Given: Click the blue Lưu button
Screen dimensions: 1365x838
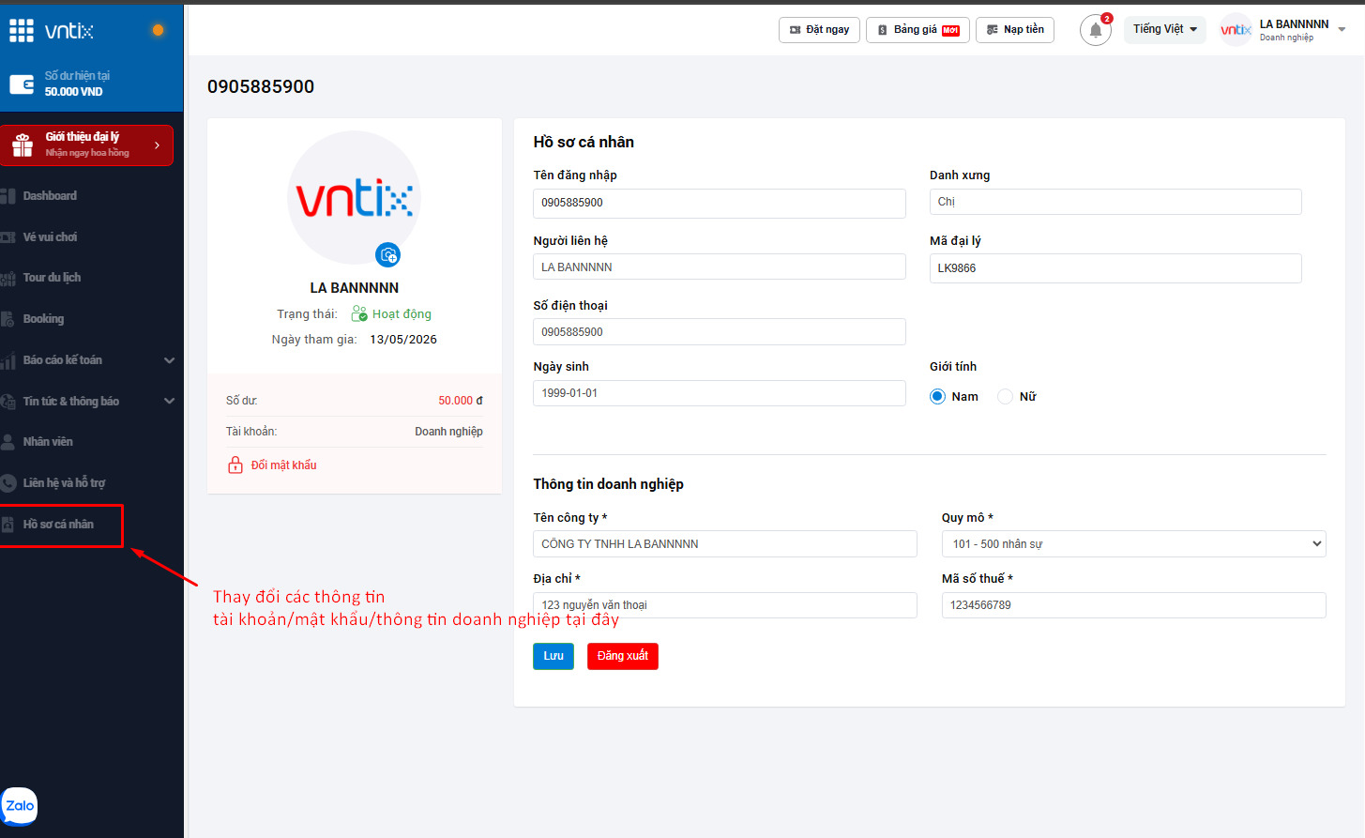Looking at the screenshot, I should (x=554, y=656).
